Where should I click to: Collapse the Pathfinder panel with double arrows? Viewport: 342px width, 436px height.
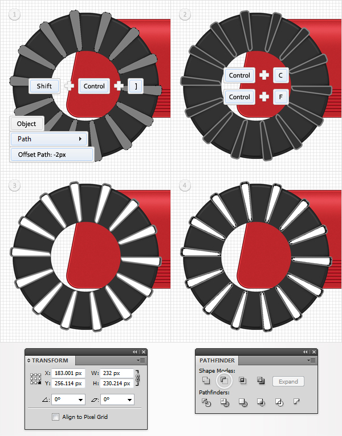click(306, 352)
